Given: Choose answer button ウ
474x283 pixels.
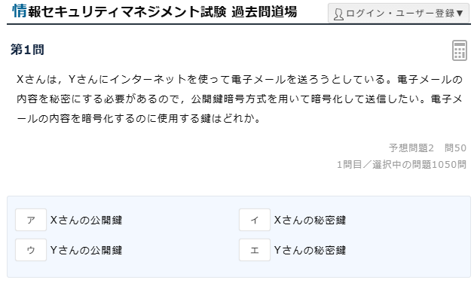Looking at the screenshot, I should 31,250.
